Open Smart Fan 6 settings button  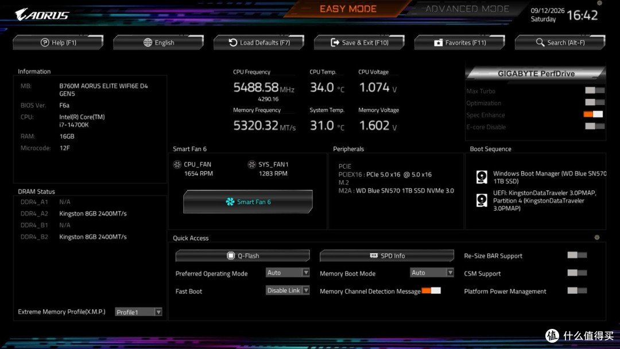pyautogui.click(x=248, y=202)
